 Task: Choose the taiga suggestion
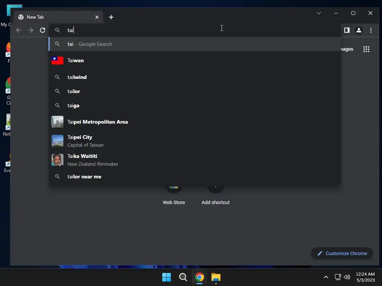coord(195,105)
